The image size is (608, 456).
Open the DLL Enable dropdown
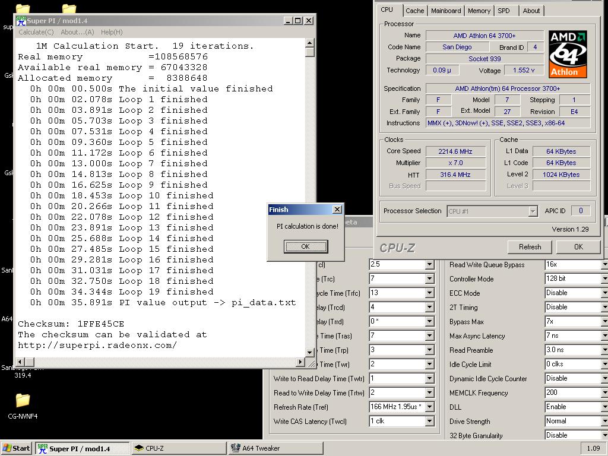604,407
